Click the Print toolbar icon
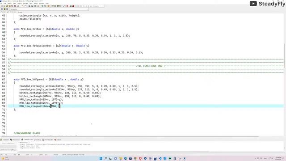 (x=18, y=6)
